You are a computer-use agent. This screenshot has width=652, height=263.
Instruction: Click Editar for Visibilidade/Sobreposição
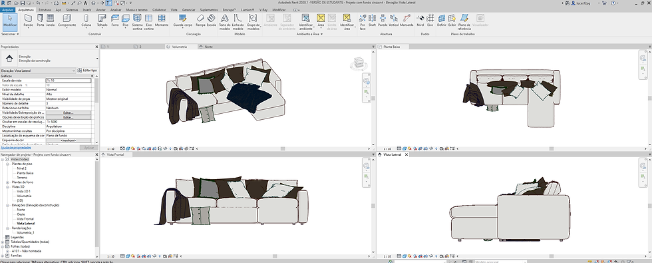pos(68,113)
